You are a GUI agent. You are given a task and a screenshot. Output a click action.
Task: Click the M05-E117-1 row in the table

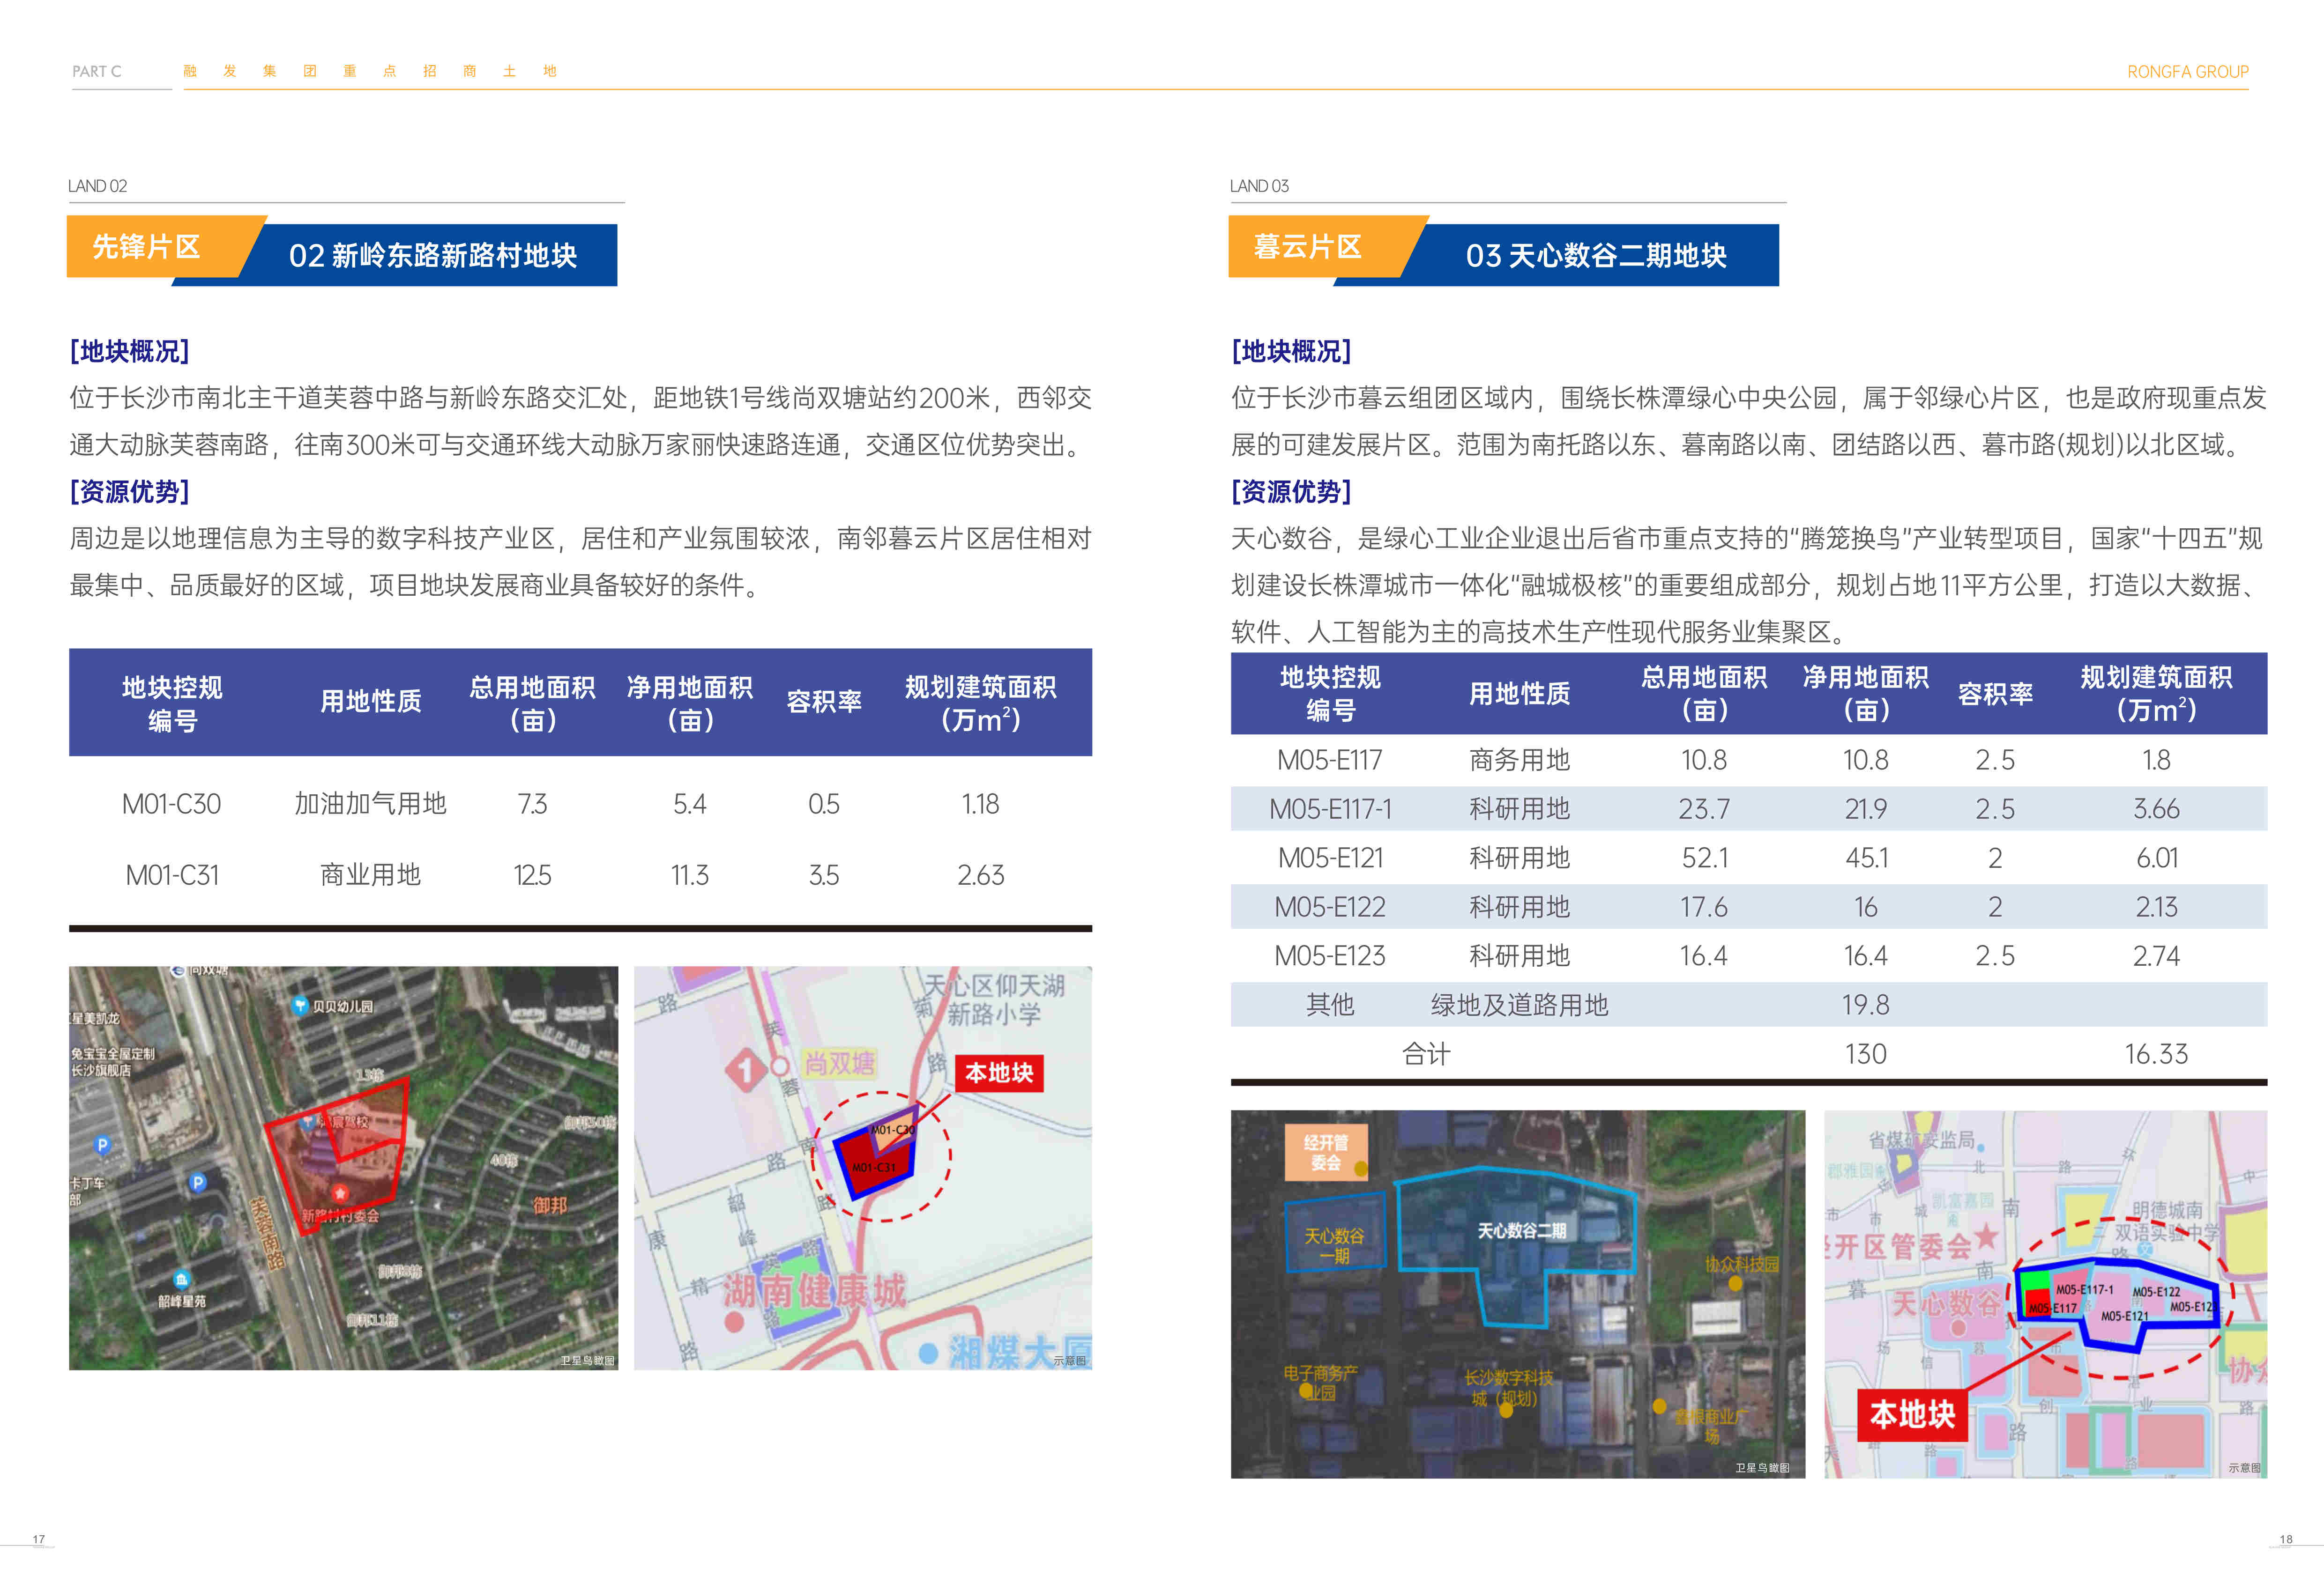pos(1330,808)
